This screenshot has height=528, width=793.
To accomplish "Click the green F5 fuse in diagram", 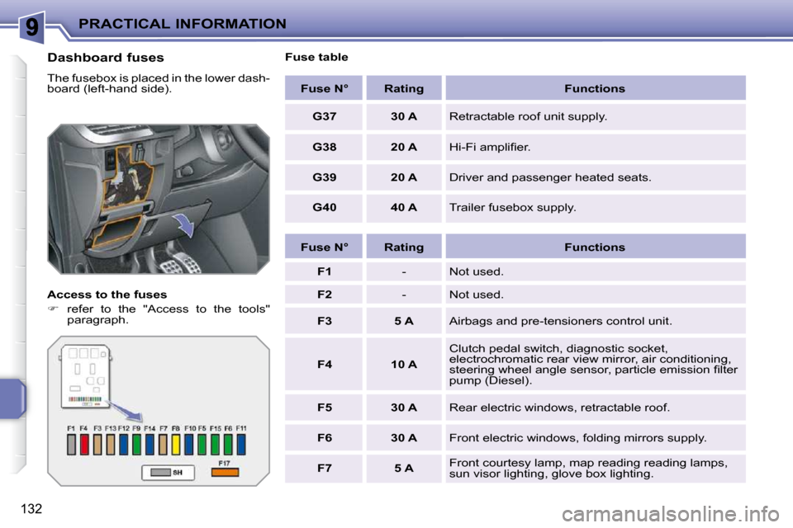I will click(202, 445).
